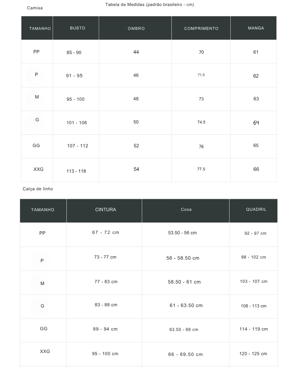Click hip range 114 - 119 cm
Image resolution: width=297 pixels, height=391 pixels.
(253, 329)
